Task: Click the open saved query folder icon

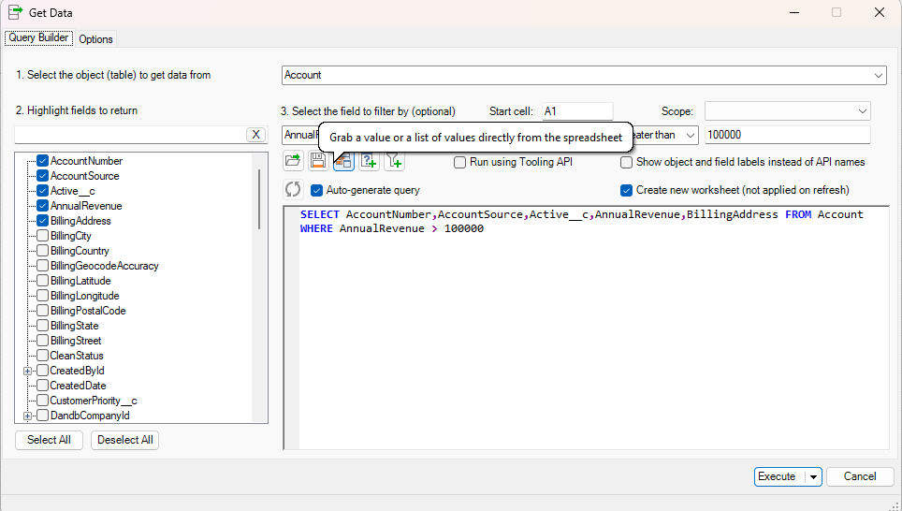Action: coord(293,162)
